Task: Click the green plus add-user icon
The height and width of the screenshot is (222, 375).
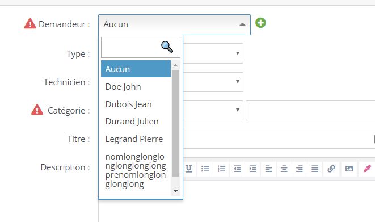Action: [x=260, y=23]
